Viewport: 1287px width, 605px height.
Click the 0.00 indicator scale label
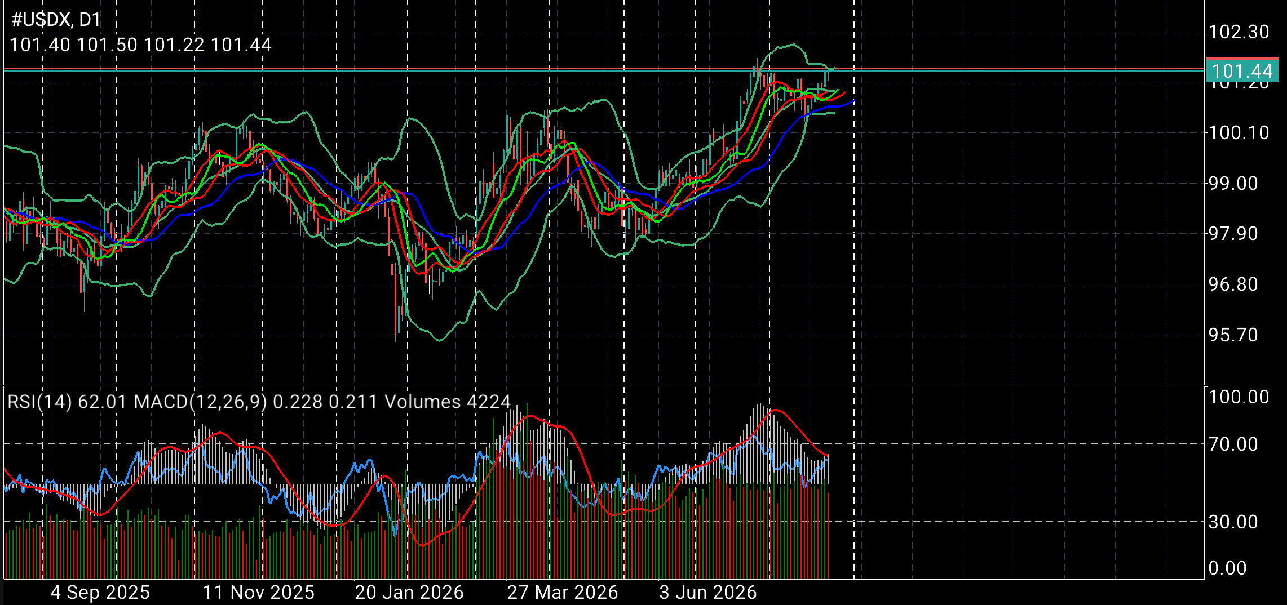pyautogui.click(x=1227, y=568)
